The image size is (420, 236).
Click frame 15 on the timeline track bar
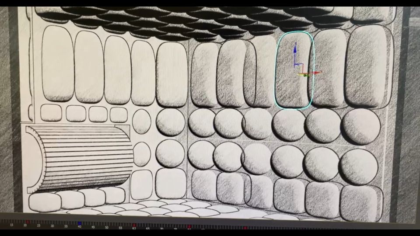pos(11,225)
